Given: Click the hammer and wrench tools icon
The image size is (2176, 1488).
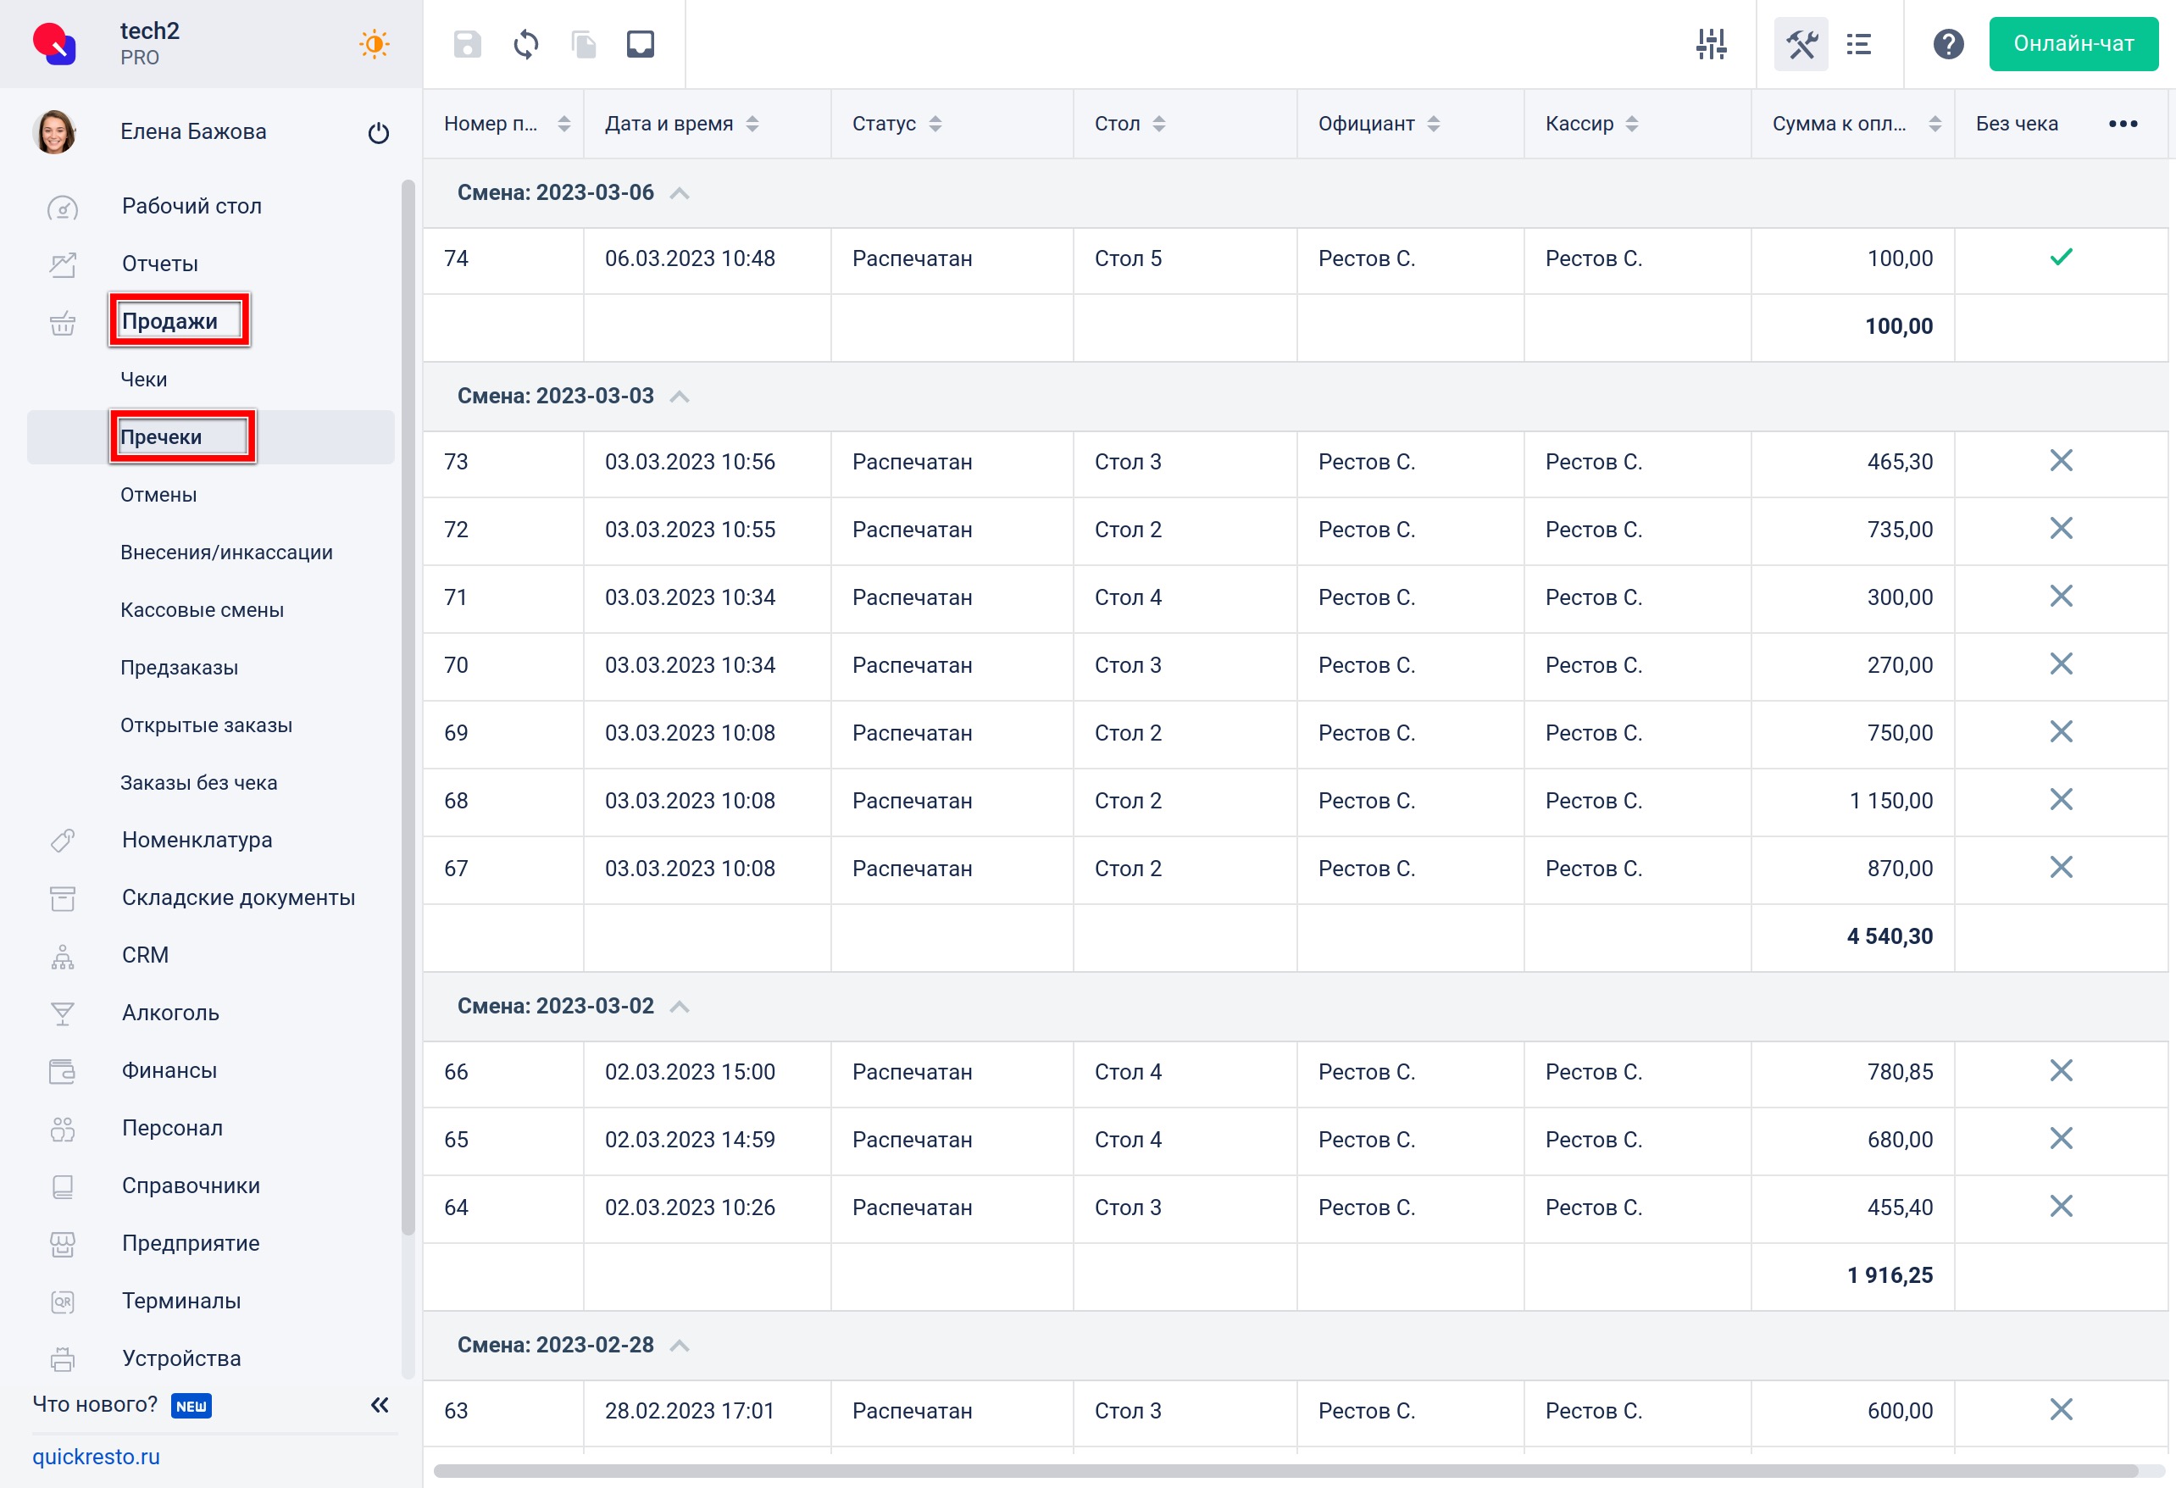Looking at the screenshot, I should pos(1801,44).
